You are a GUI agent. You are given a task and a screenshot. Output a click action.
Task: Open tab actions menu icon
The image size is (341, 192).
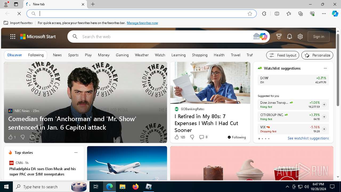tap(16, 4)
